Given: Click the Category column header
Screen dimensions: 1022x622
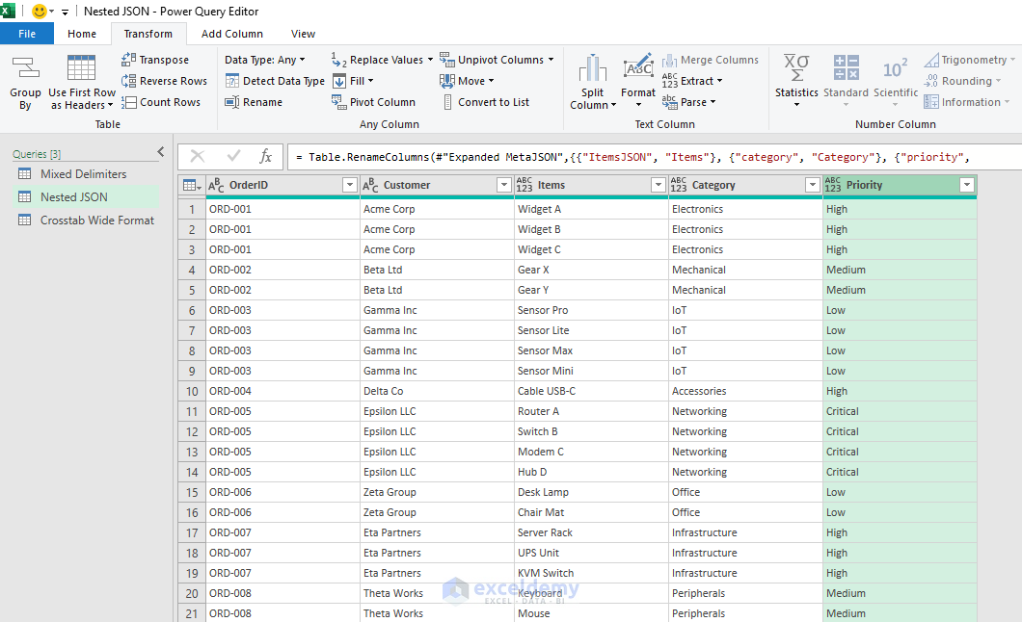Looking at the screenshot, I should pos(713,186).
